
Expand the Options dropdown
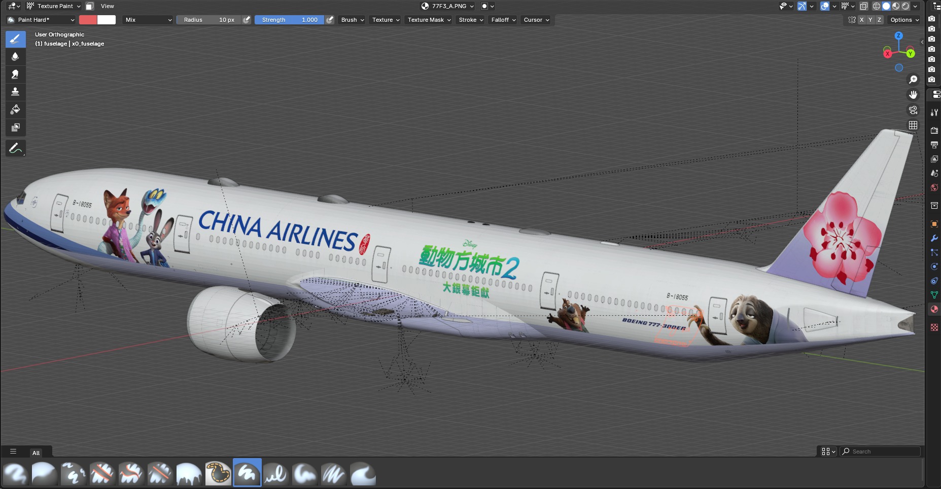904,20
